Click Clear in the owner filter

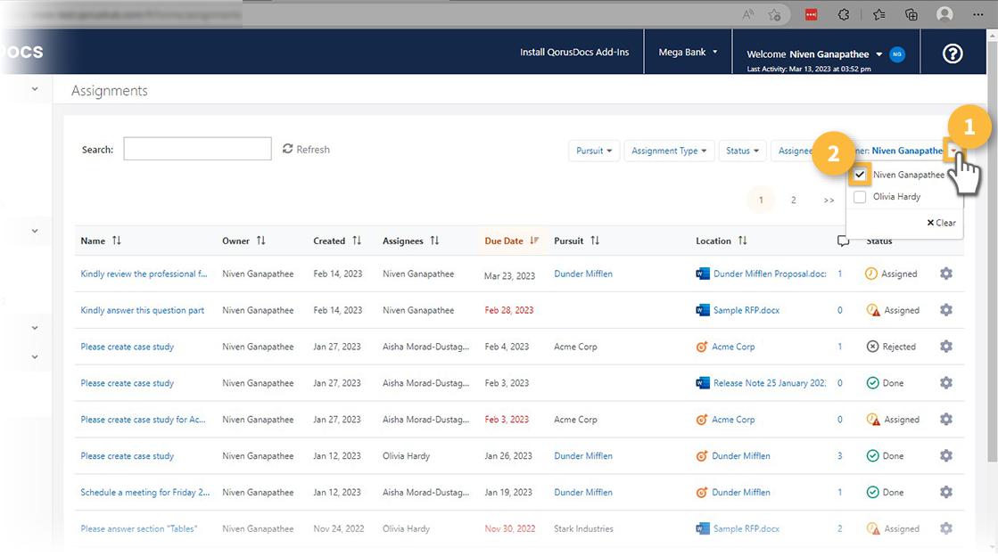941,223
